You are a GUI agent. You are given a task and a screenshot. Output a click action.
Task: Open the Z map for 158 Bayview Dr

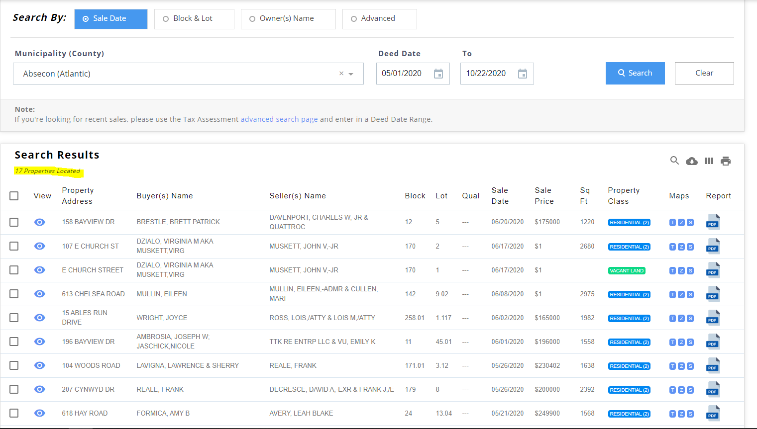pyautogui.click(x=681, y=223)
